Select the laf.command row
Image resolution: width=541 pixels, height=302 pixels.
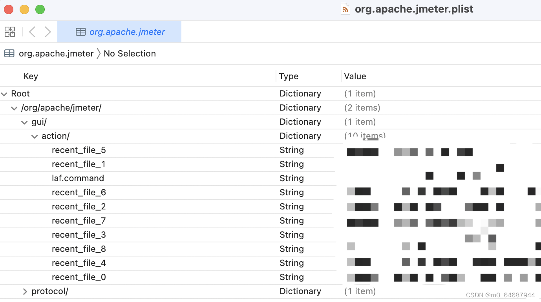(x=78, y=178)
